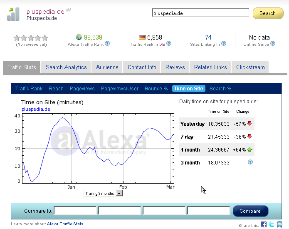This screenshot has height=229, width=289.
Task: Open the Trailing 3 months dropdown
Action: [103, 193]
